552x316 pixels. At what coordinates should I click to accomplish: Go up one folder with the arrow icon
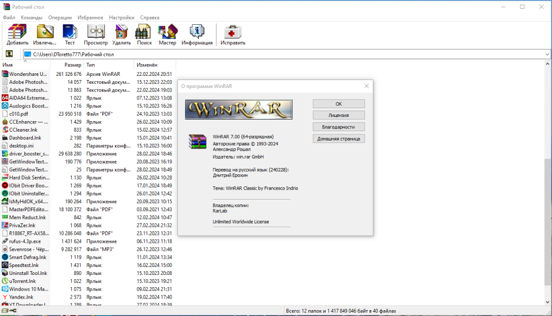click(9, 54)
